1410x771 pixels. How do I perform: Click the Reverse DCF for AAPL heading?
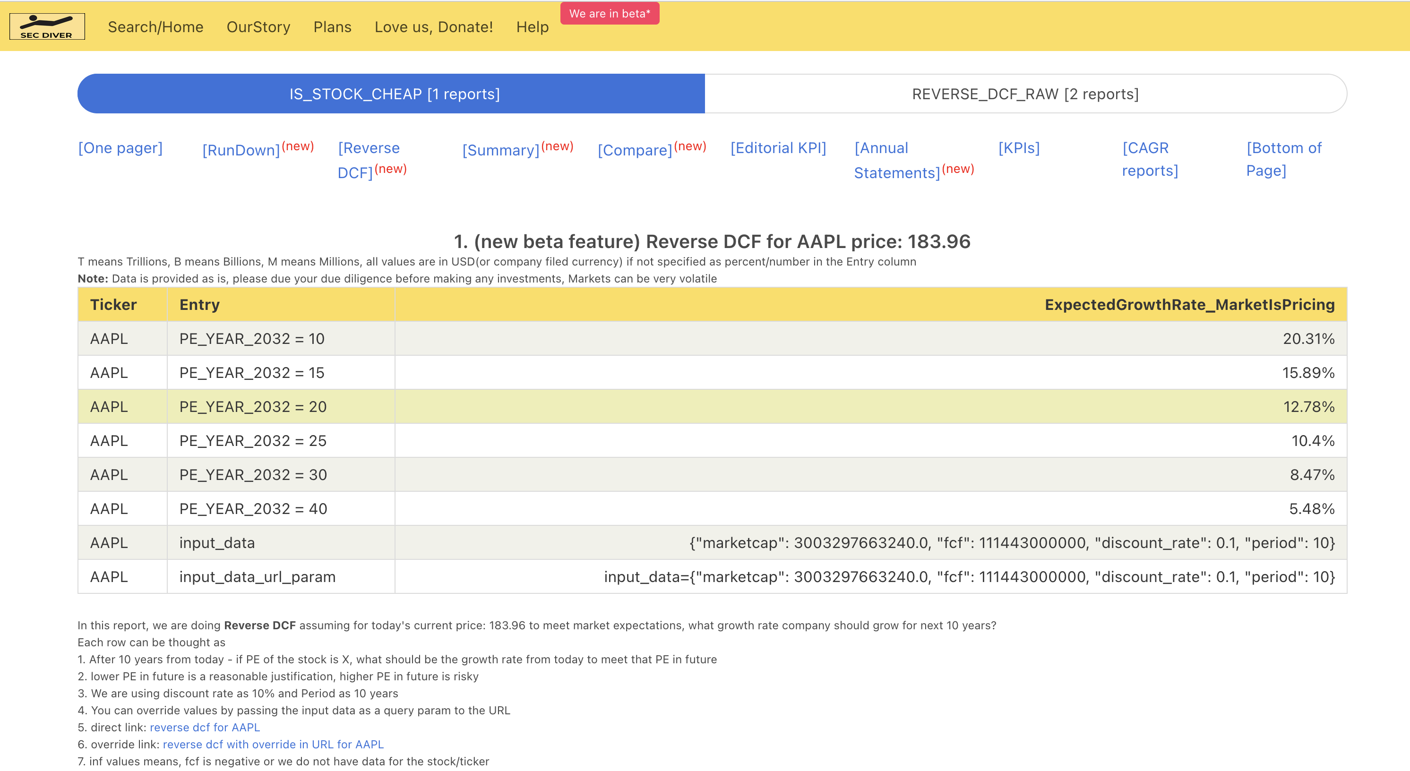712,241
